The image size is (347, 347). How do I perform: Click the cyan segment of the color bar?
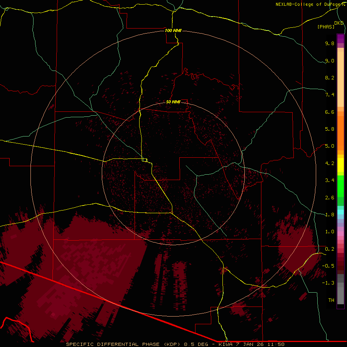340,212
